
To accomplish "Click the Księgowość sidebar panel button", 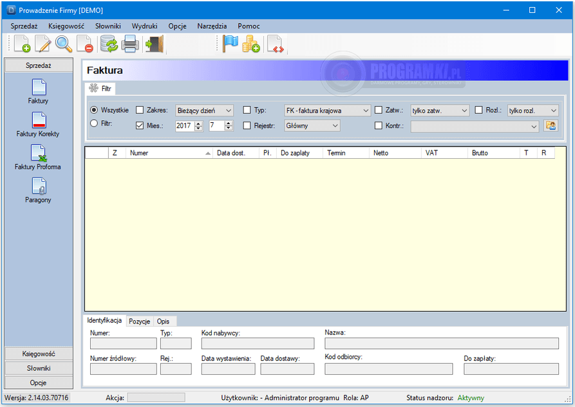I will (39, 354).
